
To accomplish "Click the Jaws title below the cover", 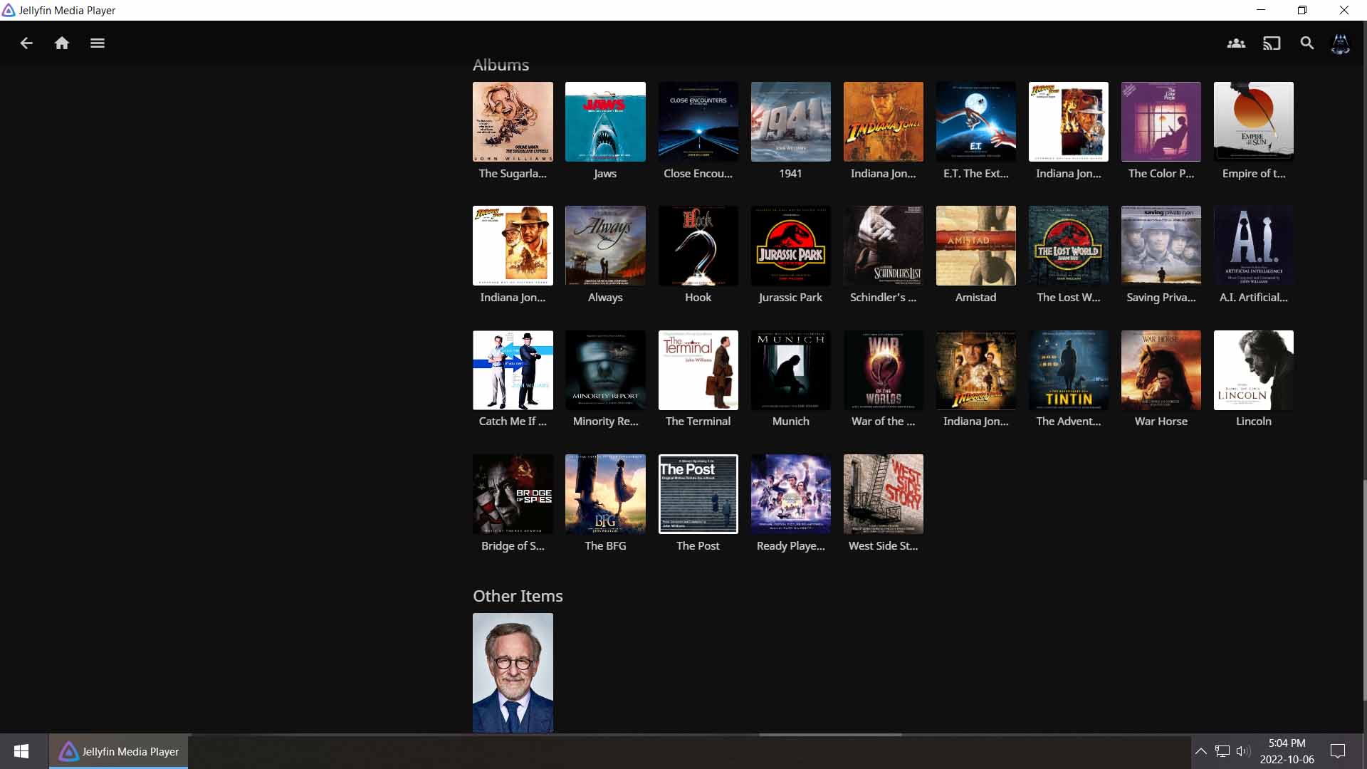I will tap(605, 174).
